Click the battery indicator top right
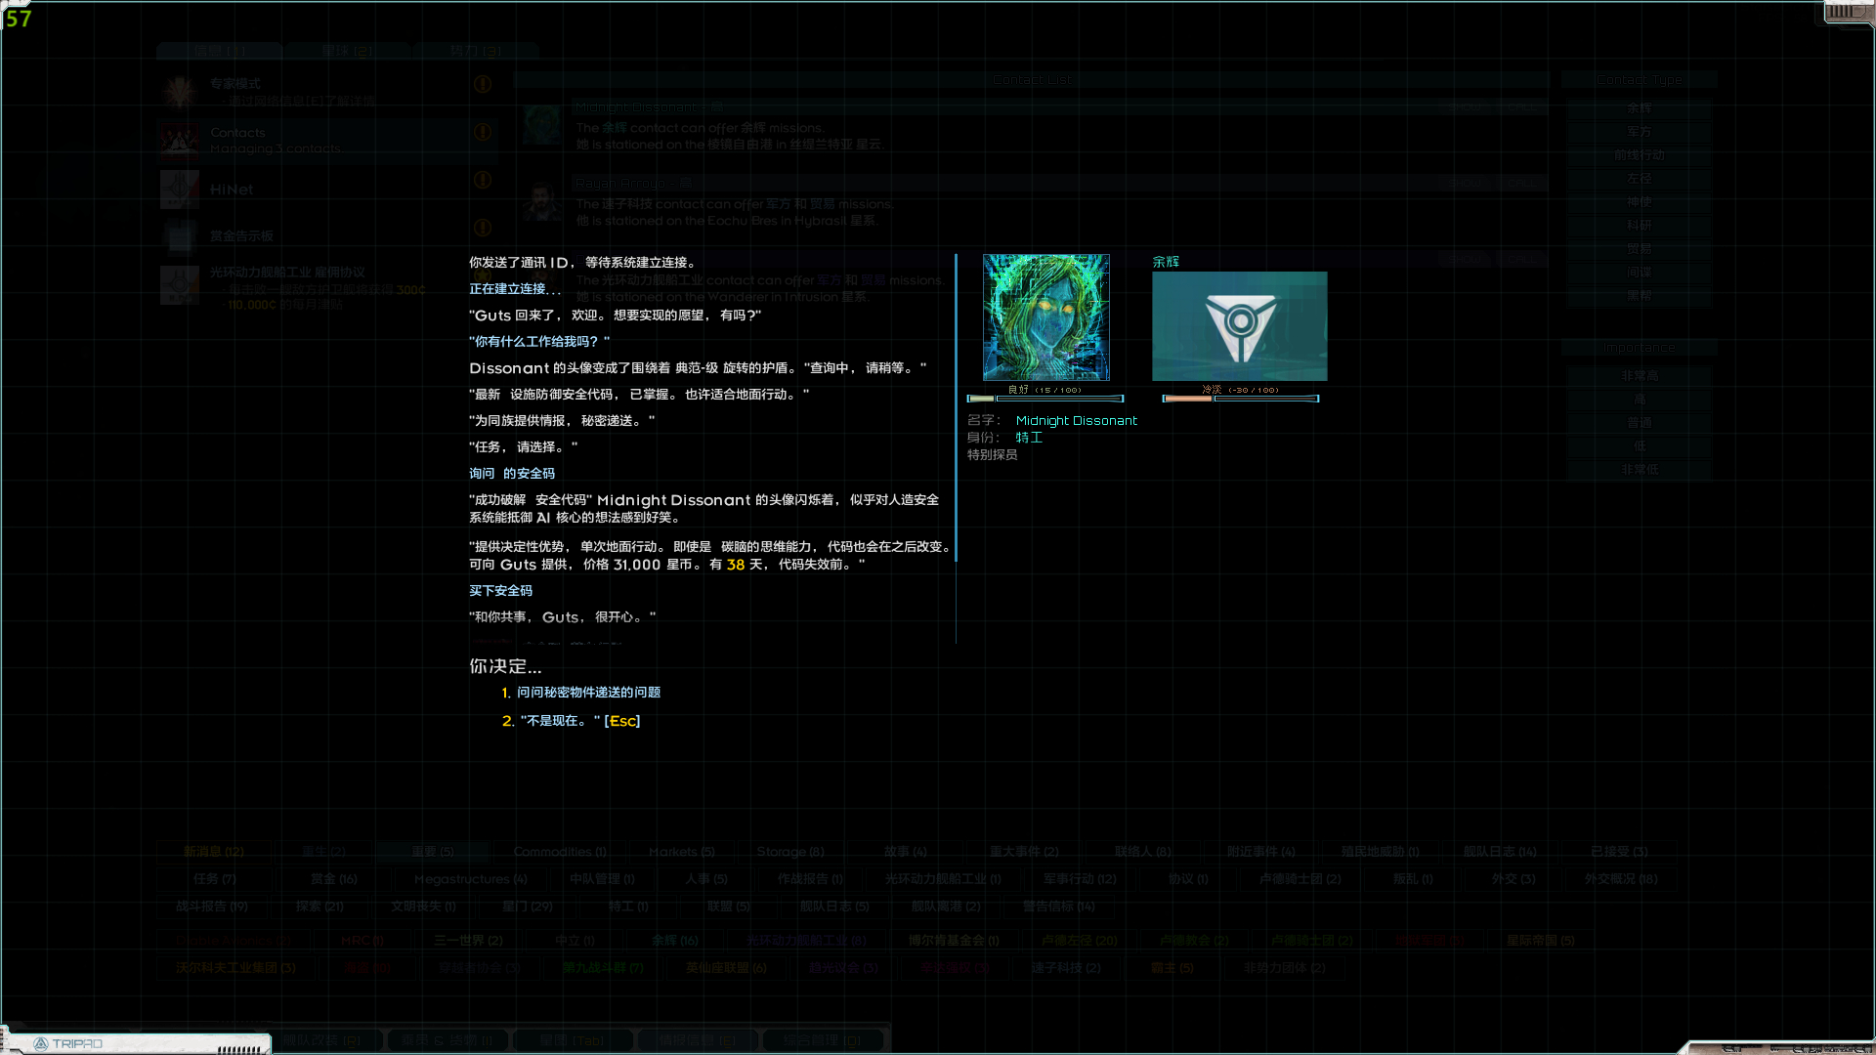Screen dimensions: 1876x1055 (x=1845, y=13)
